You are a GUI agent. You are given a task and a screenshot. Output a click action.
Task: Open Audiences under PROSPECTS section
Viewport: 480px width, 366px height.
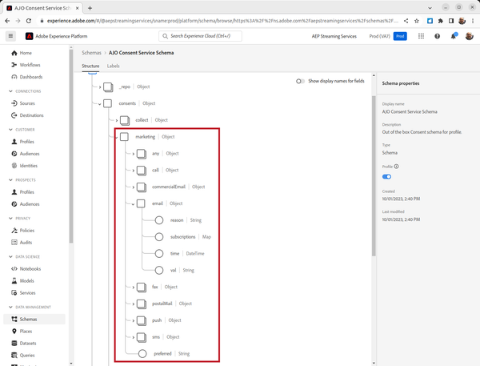tap(30, 204)
